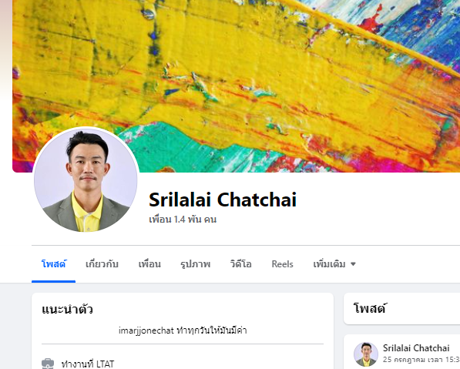This screenshot has height=369, width=460.
Task: Open small avatar beside the post
Action: (365, 354)
